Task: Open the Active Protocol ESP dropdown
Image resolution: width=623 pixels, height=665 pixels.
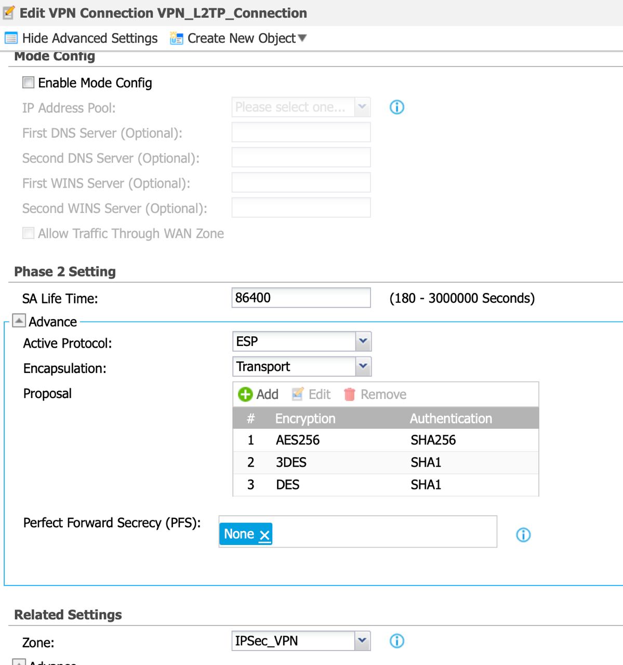Action: 363,341
